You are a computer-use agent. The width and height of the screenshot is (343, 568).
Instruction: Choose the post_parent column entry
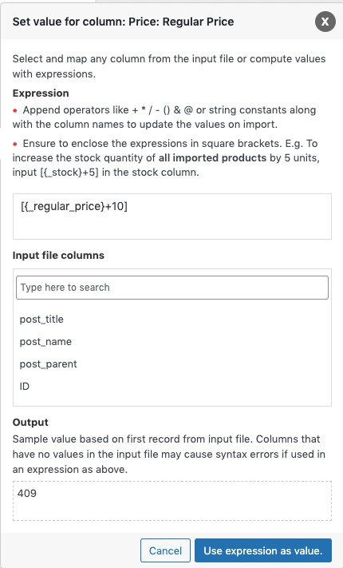[x=48, y=364]
